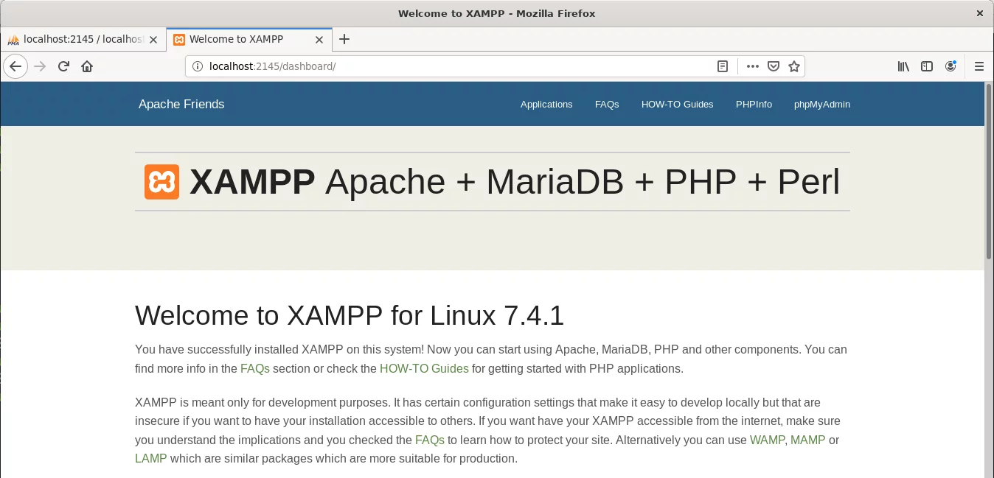Open HOW-TO Guides in the navbar
Viewport: 994px width, 478px height.
678,105
